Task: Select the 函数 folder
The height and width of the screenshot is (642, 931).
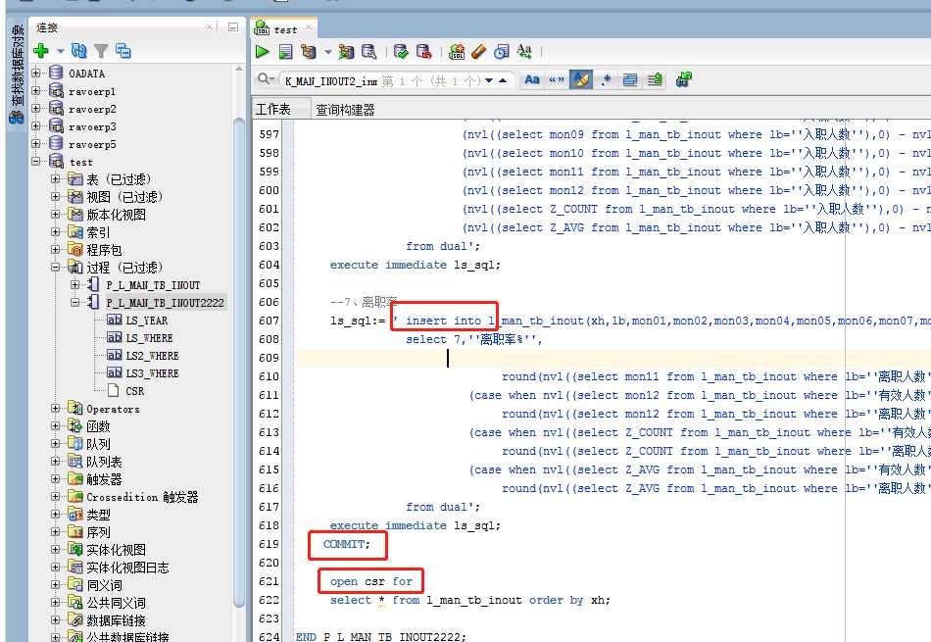Action: (x=98, y=426)
